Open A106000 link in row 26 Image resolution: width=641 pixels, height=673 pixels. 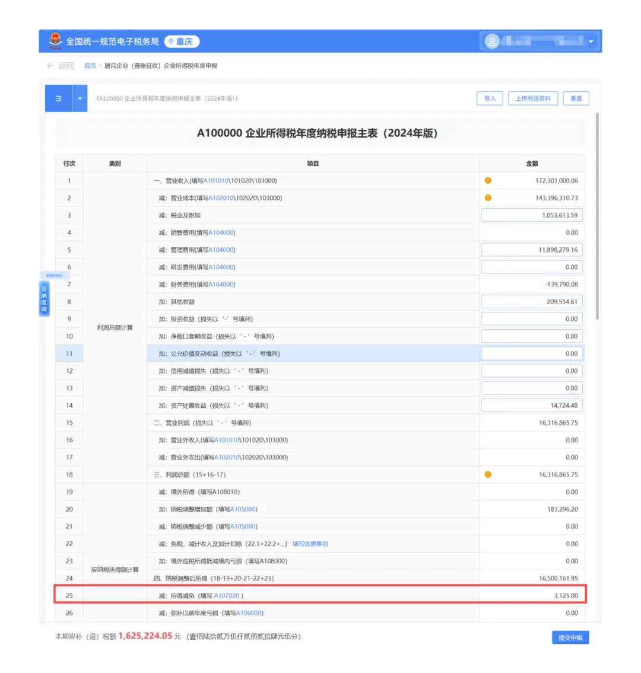pyautogui.click(x=249, y=613)
